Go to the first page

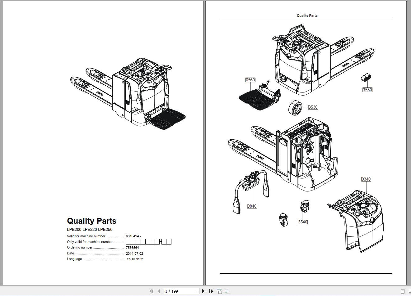tap(151, 291)
